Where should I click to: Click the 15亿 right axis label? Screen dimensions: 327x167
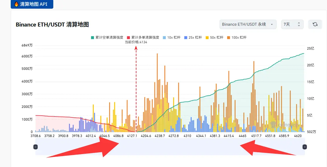[310, 82]
